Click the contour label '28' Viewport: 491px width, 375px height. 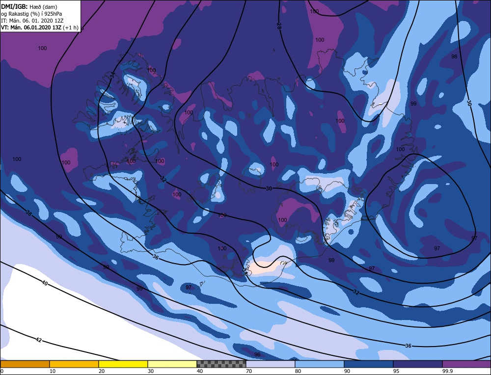click(x=278, y=26)
